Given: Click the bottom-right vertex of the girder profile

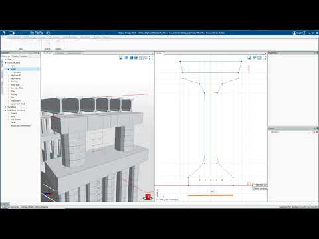Looking at the screenshot, I should click(x=233, y=185).
